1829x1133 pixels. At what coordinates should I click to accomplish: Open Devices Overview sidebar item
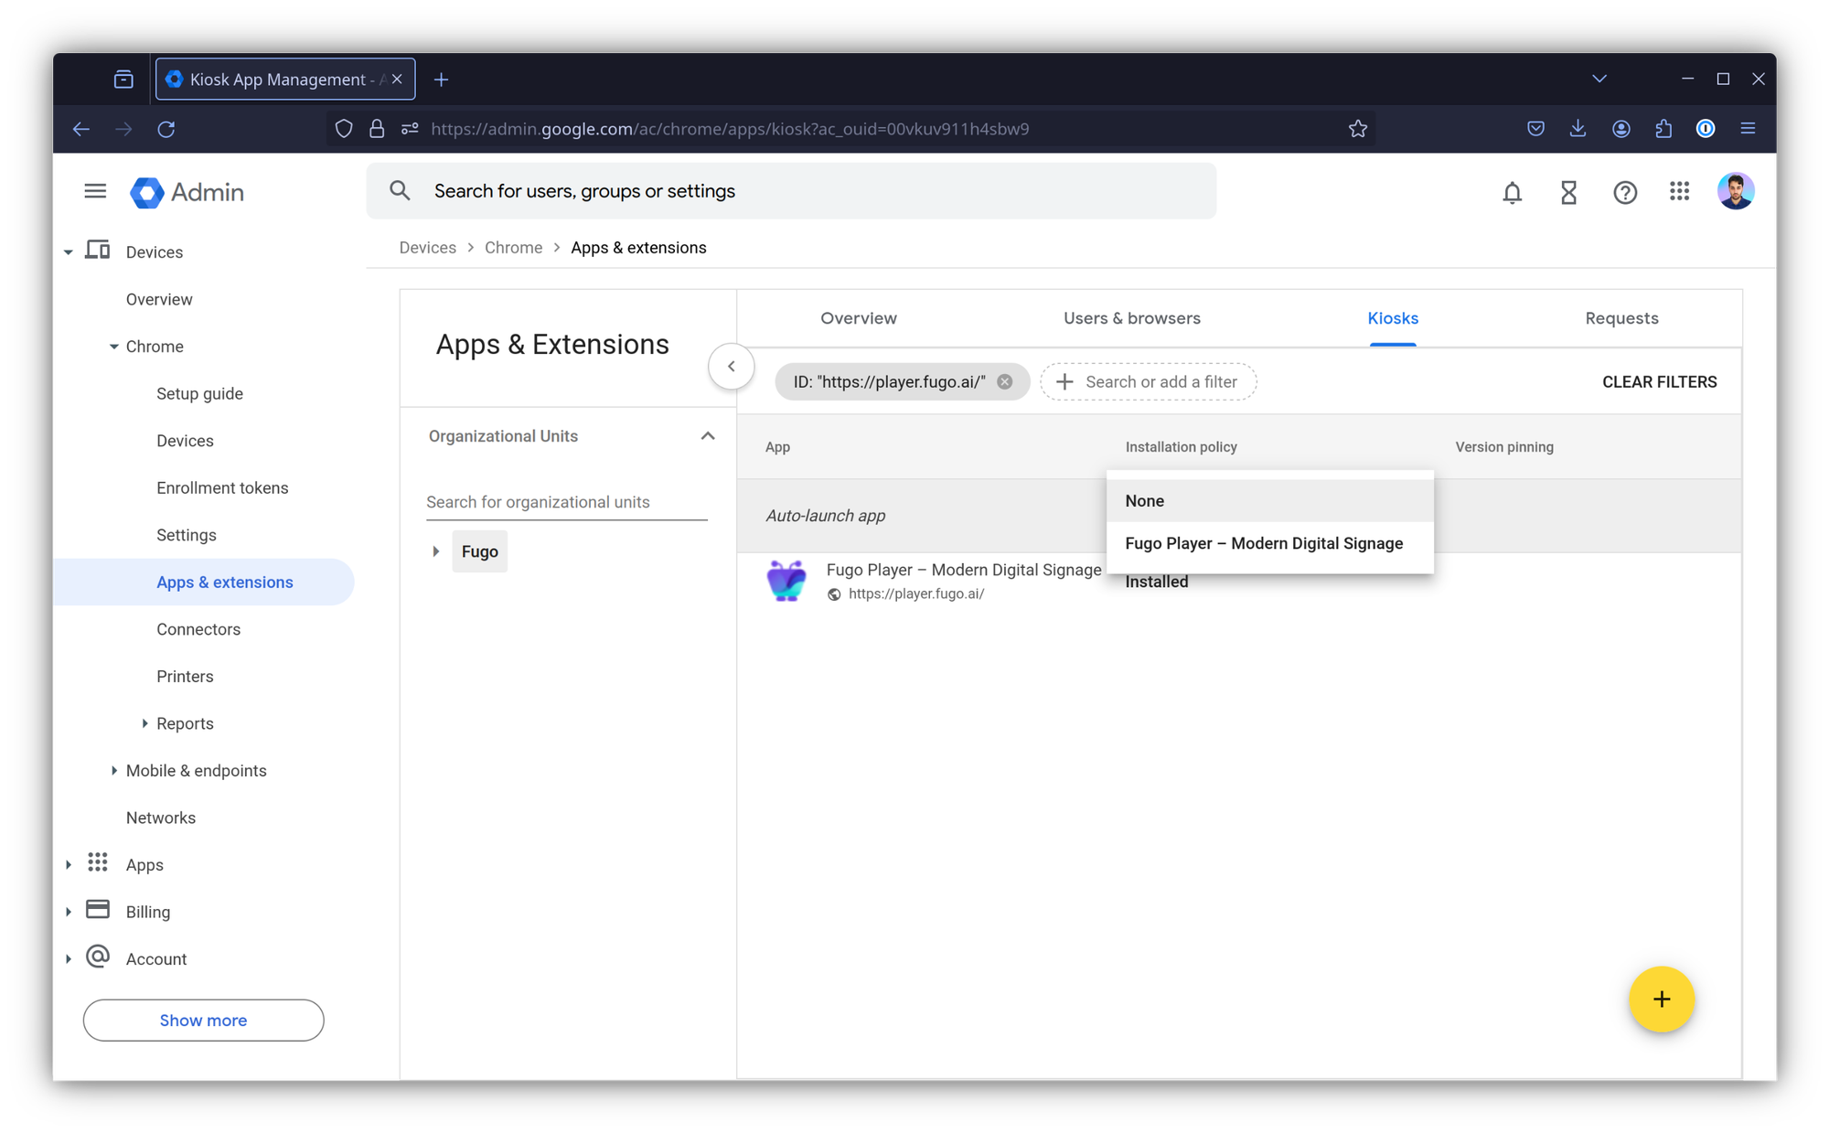159,300
